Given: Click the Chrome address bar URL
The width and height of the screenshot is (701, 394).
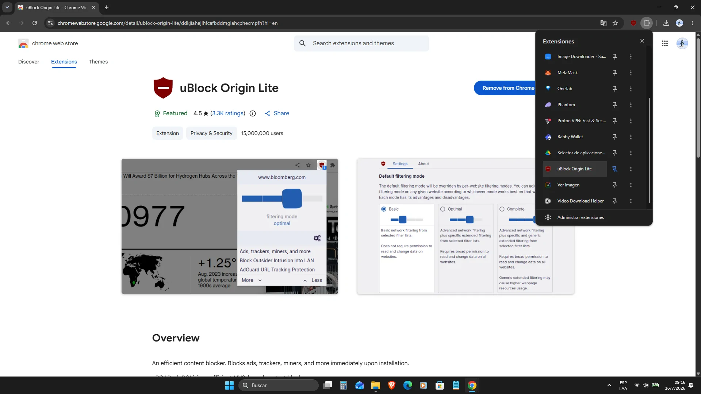Looking at the screenshot, I should pyautogui.click(x=168, y=23).
